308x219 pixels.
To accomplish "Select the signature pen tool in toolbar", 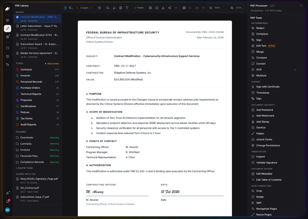I will pos(114,8).
